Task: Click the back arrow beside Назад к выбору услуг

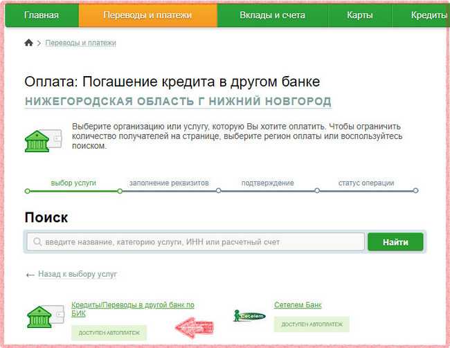Action: [30, 275]
